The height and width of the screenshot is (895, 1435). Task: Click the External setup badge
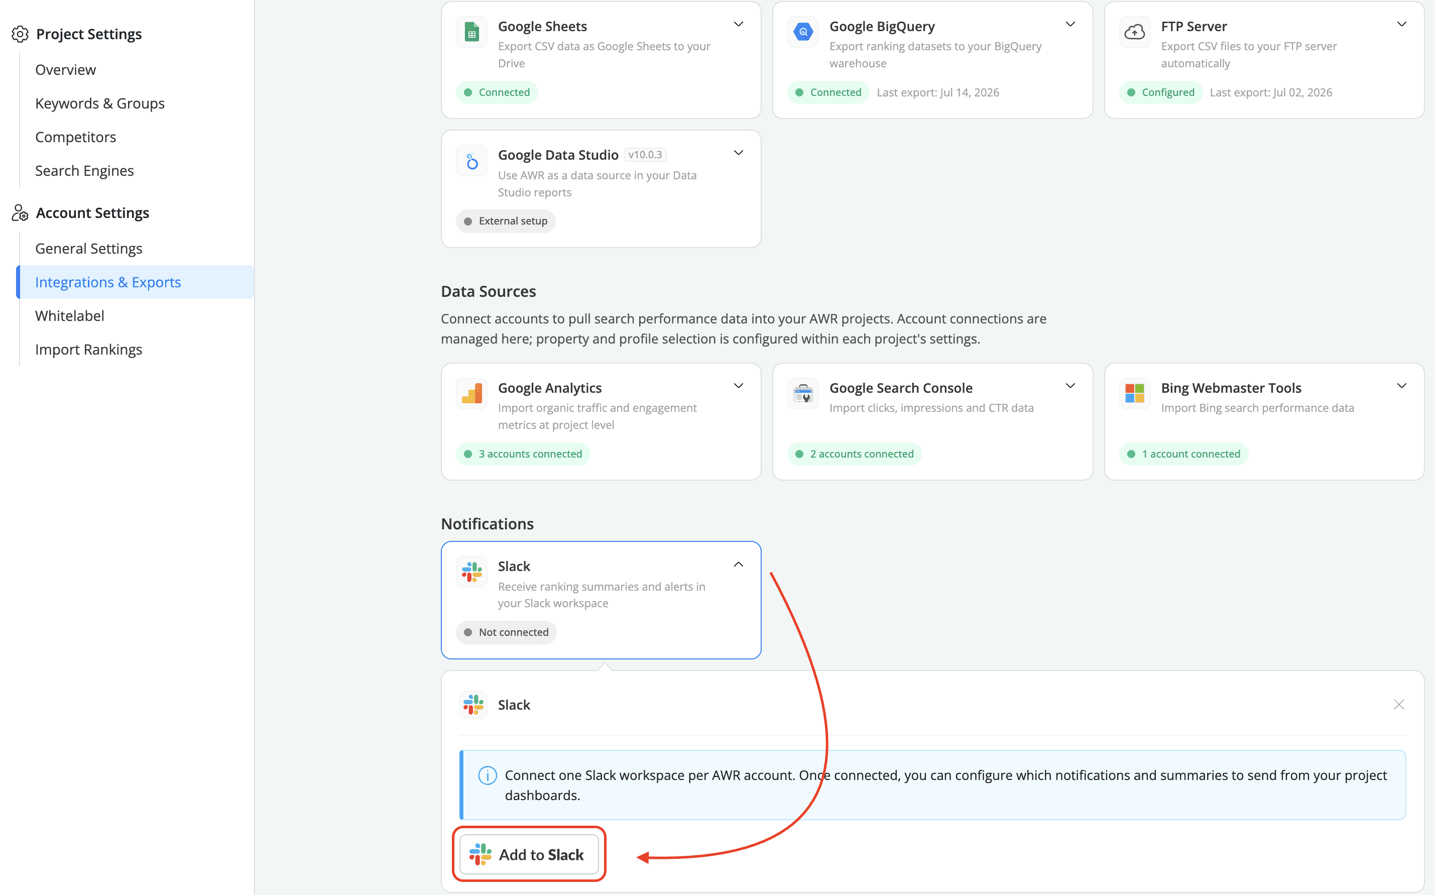pos(506,221)
